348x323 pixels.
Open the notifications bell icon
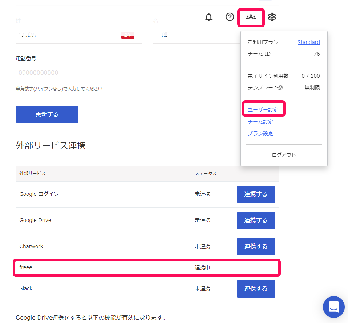pyautogui.click(x=209, y=17)
